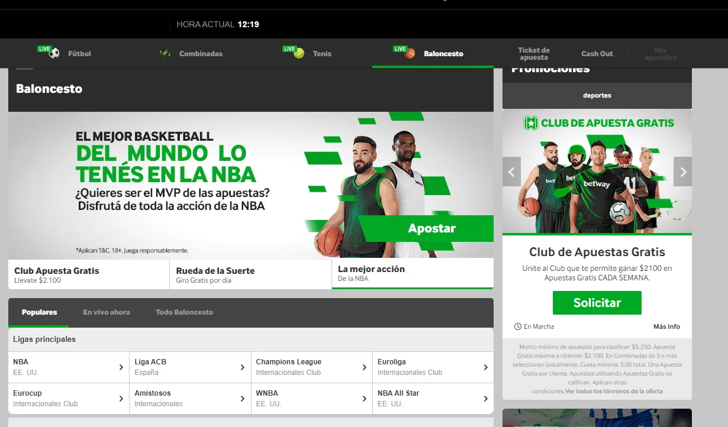Click the green Solicitar button
This screenshot has width=728, height=427.
[597, 303]
